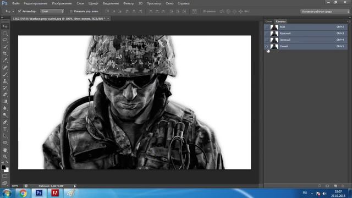Open the Файл menu

point(15,3)
